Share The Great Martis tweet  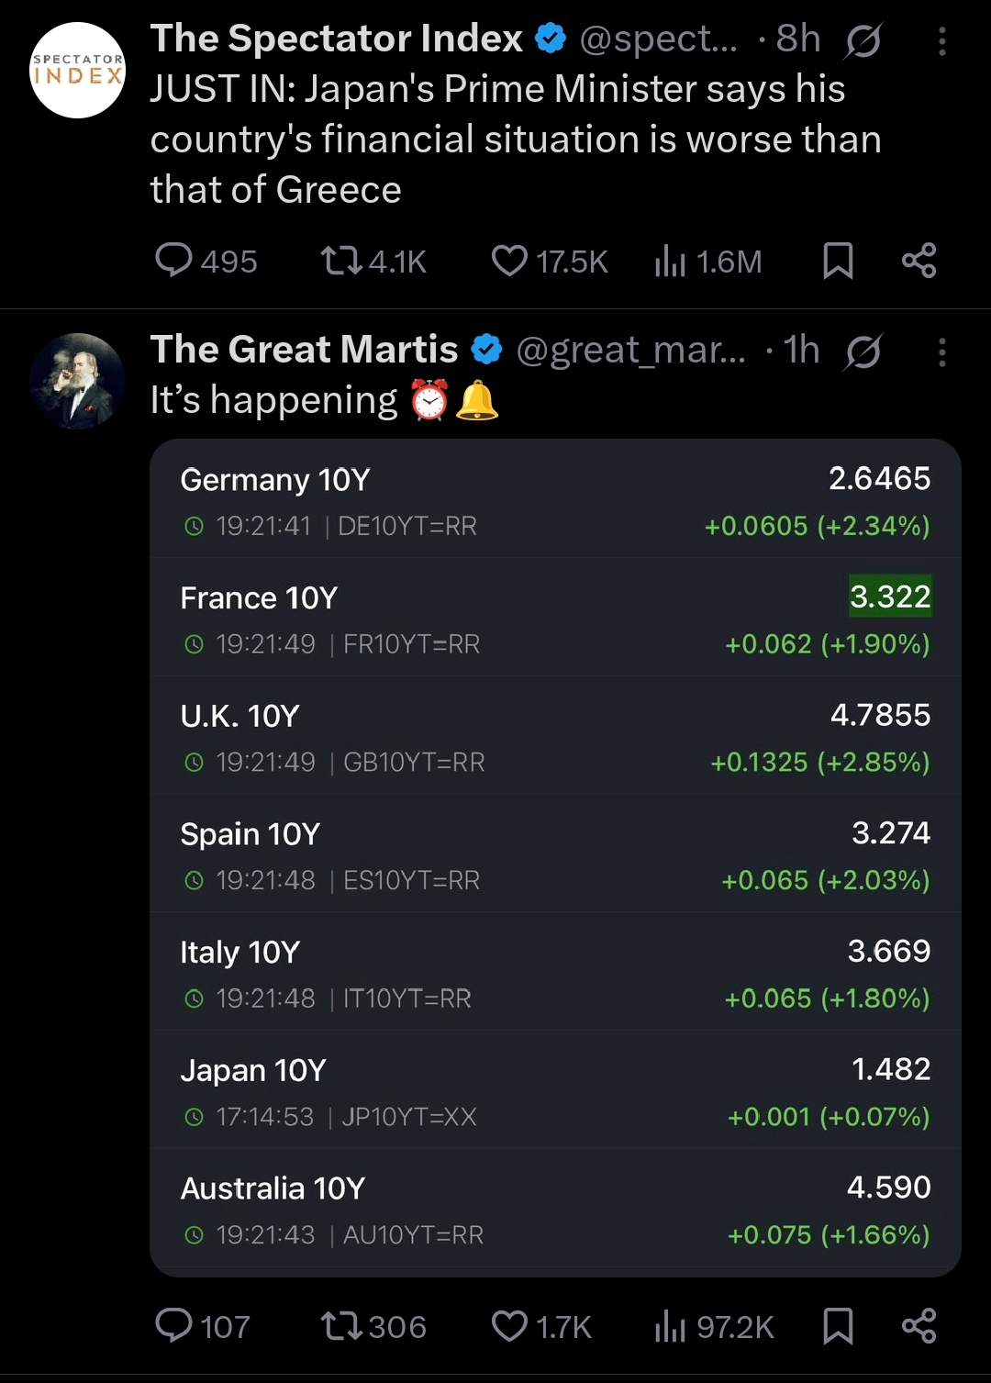[919, 1325]
